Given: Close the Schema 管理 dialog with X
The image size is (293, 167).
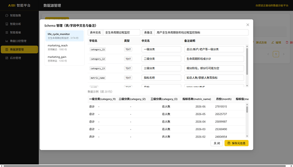Looking at the screenshot, I should 248,25.
